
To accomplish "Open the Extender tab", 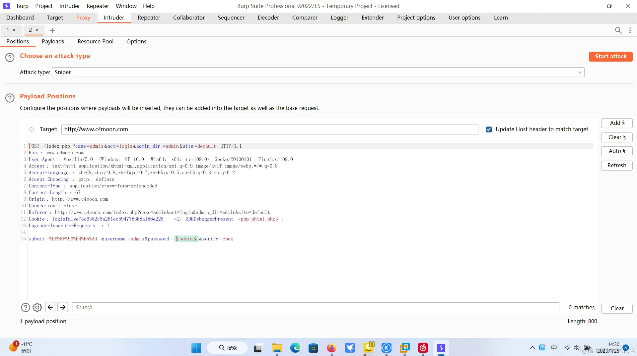I will 373,18.
